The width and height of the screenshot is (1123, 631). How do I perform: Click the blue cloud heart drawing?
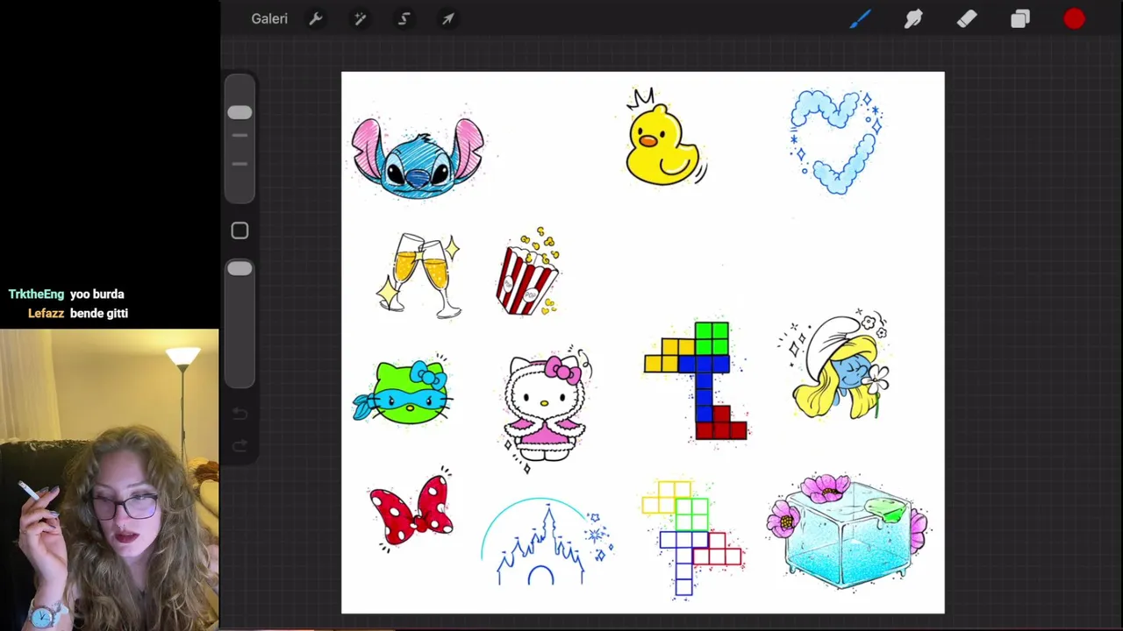835,140
